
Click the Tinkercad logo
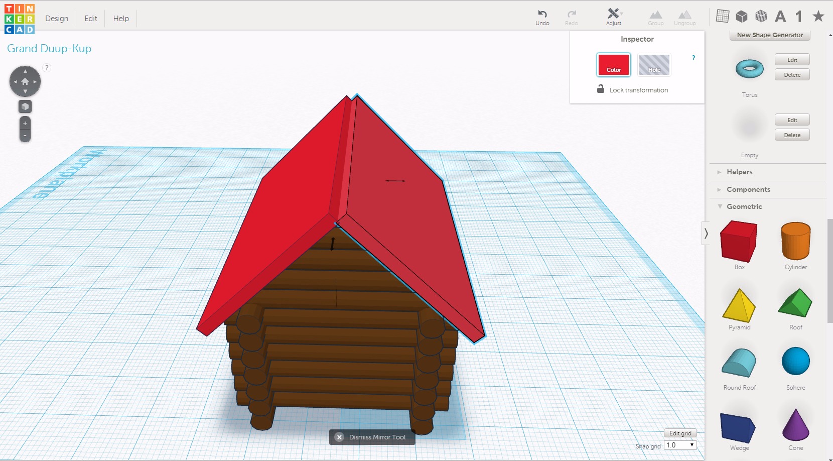pos(20,19)
